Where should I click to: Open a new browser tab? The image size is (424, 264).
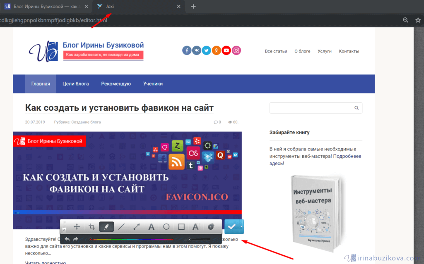[193, 7]
